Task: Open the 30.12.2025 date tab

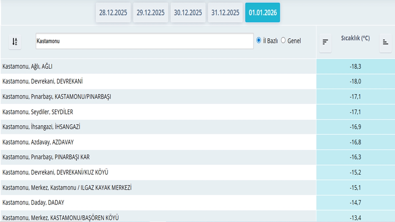Action: coord(188,13)
